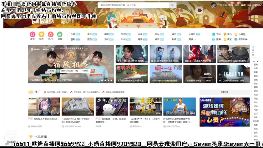This screenshot has width=263, height=148.
Task: Open the 爆肝一年 video thumbnail
Action: pos(166,74)
